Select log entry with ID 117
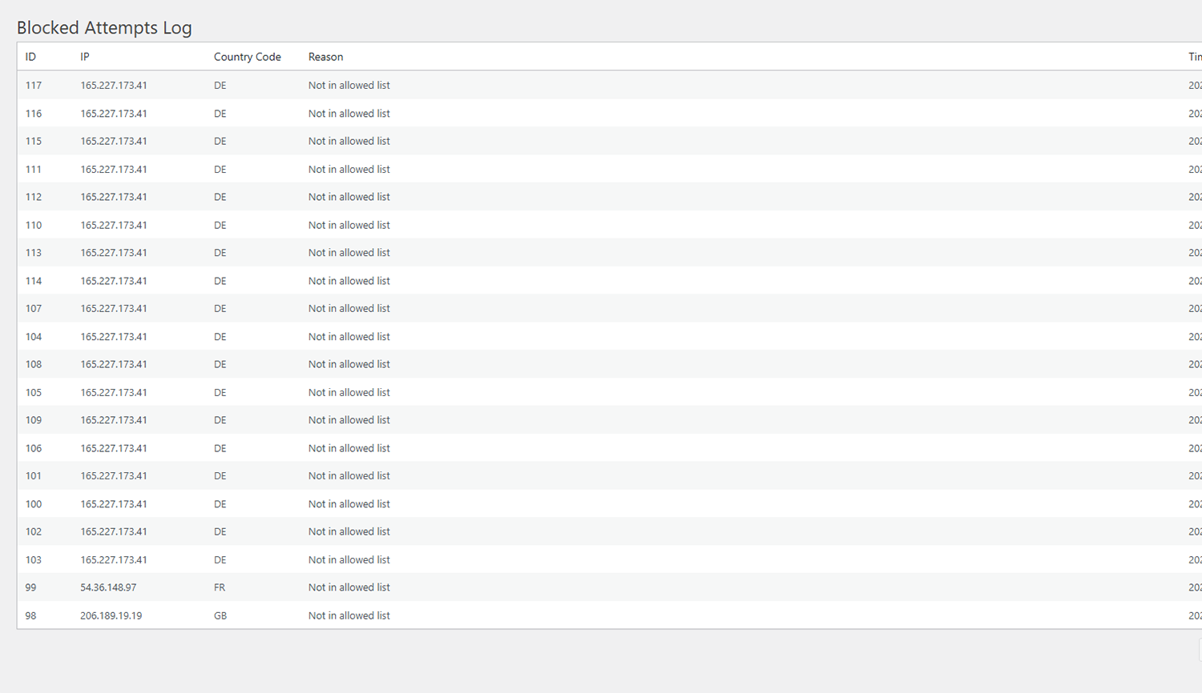The image size is (1202, 693). pos(34,86)
